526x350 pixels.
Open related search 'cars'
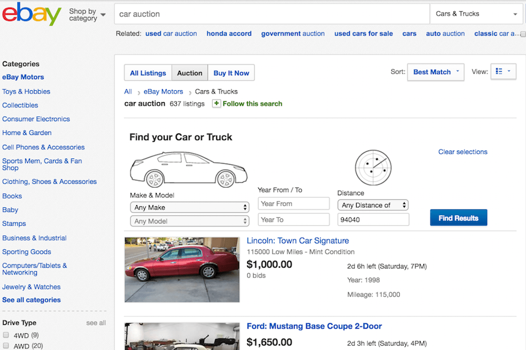(409, 34)
